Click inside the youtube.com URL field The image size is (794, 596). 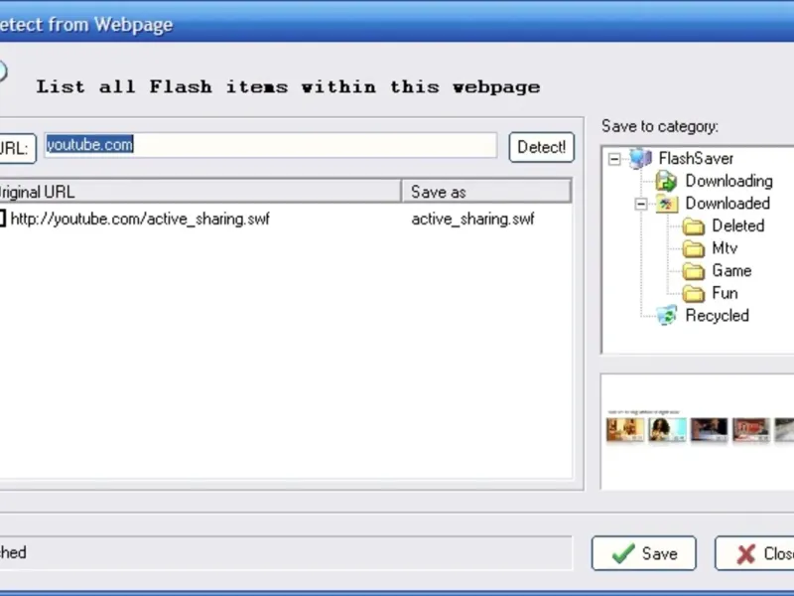point(271,145)
